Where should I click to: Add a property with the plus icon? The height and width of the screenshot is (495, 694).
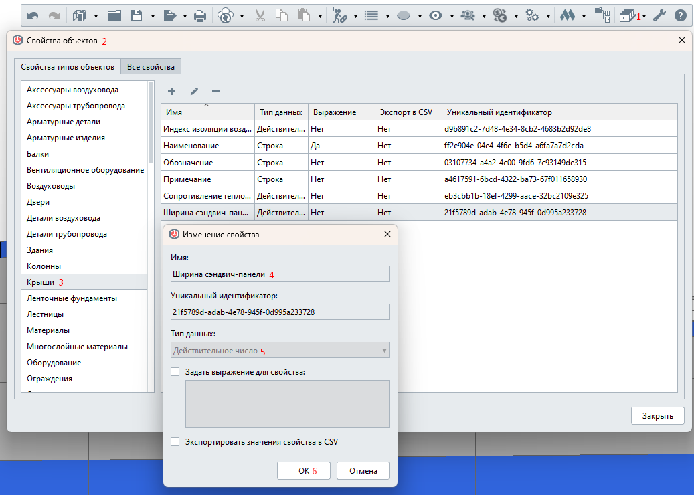point(172,91)
